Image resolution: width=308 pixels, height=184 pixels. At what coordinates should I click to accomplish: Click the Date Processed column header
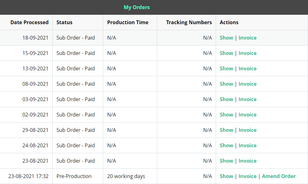coord(30,22)
